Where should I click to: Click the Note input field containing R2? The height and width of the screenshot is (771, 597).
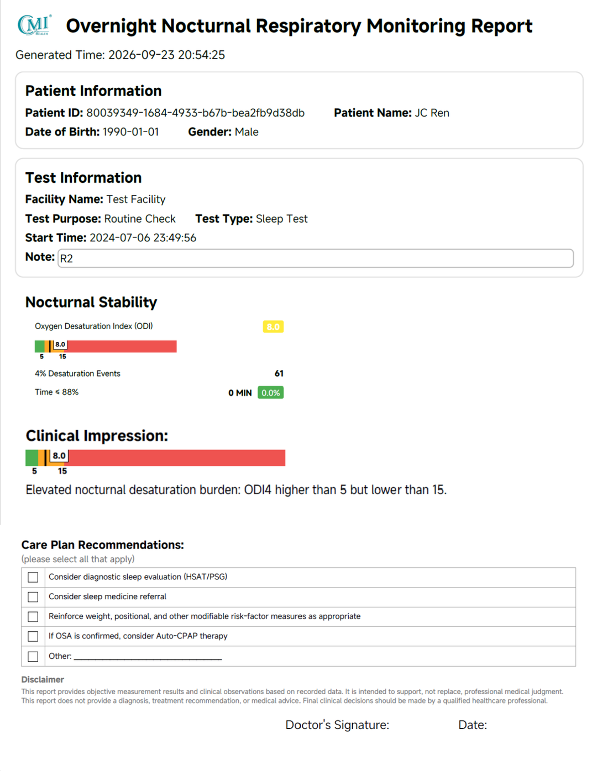click(316, 258)
